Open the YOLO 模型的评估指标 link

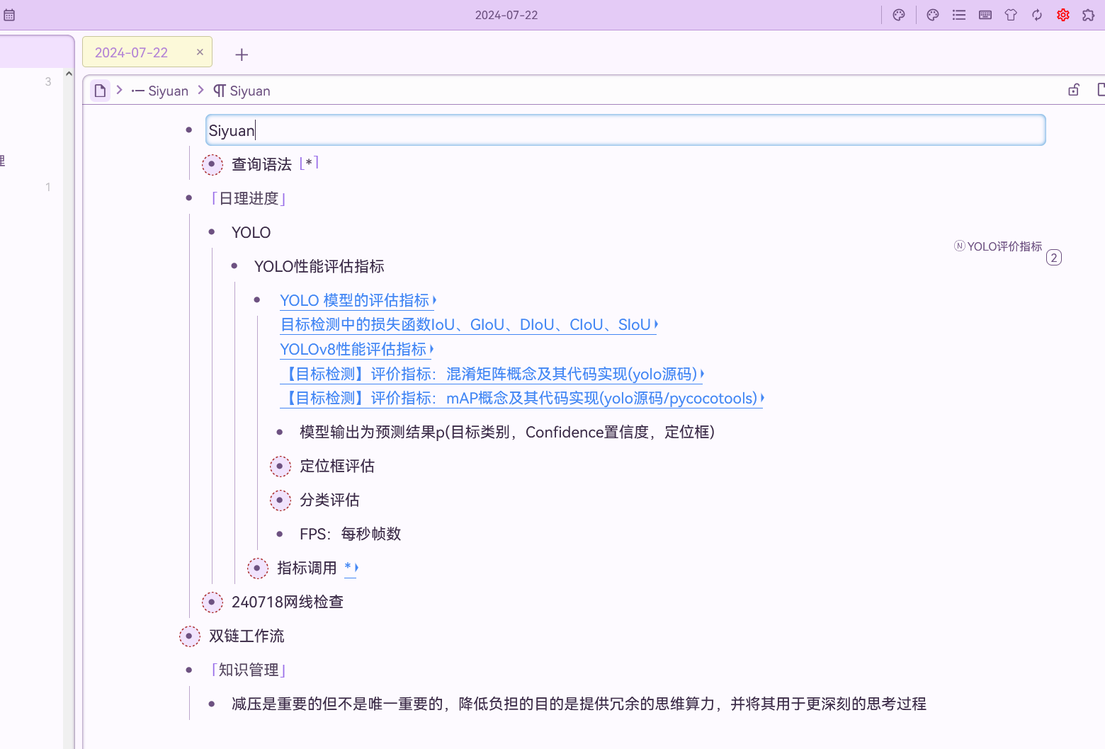click(x=355, y=300)
